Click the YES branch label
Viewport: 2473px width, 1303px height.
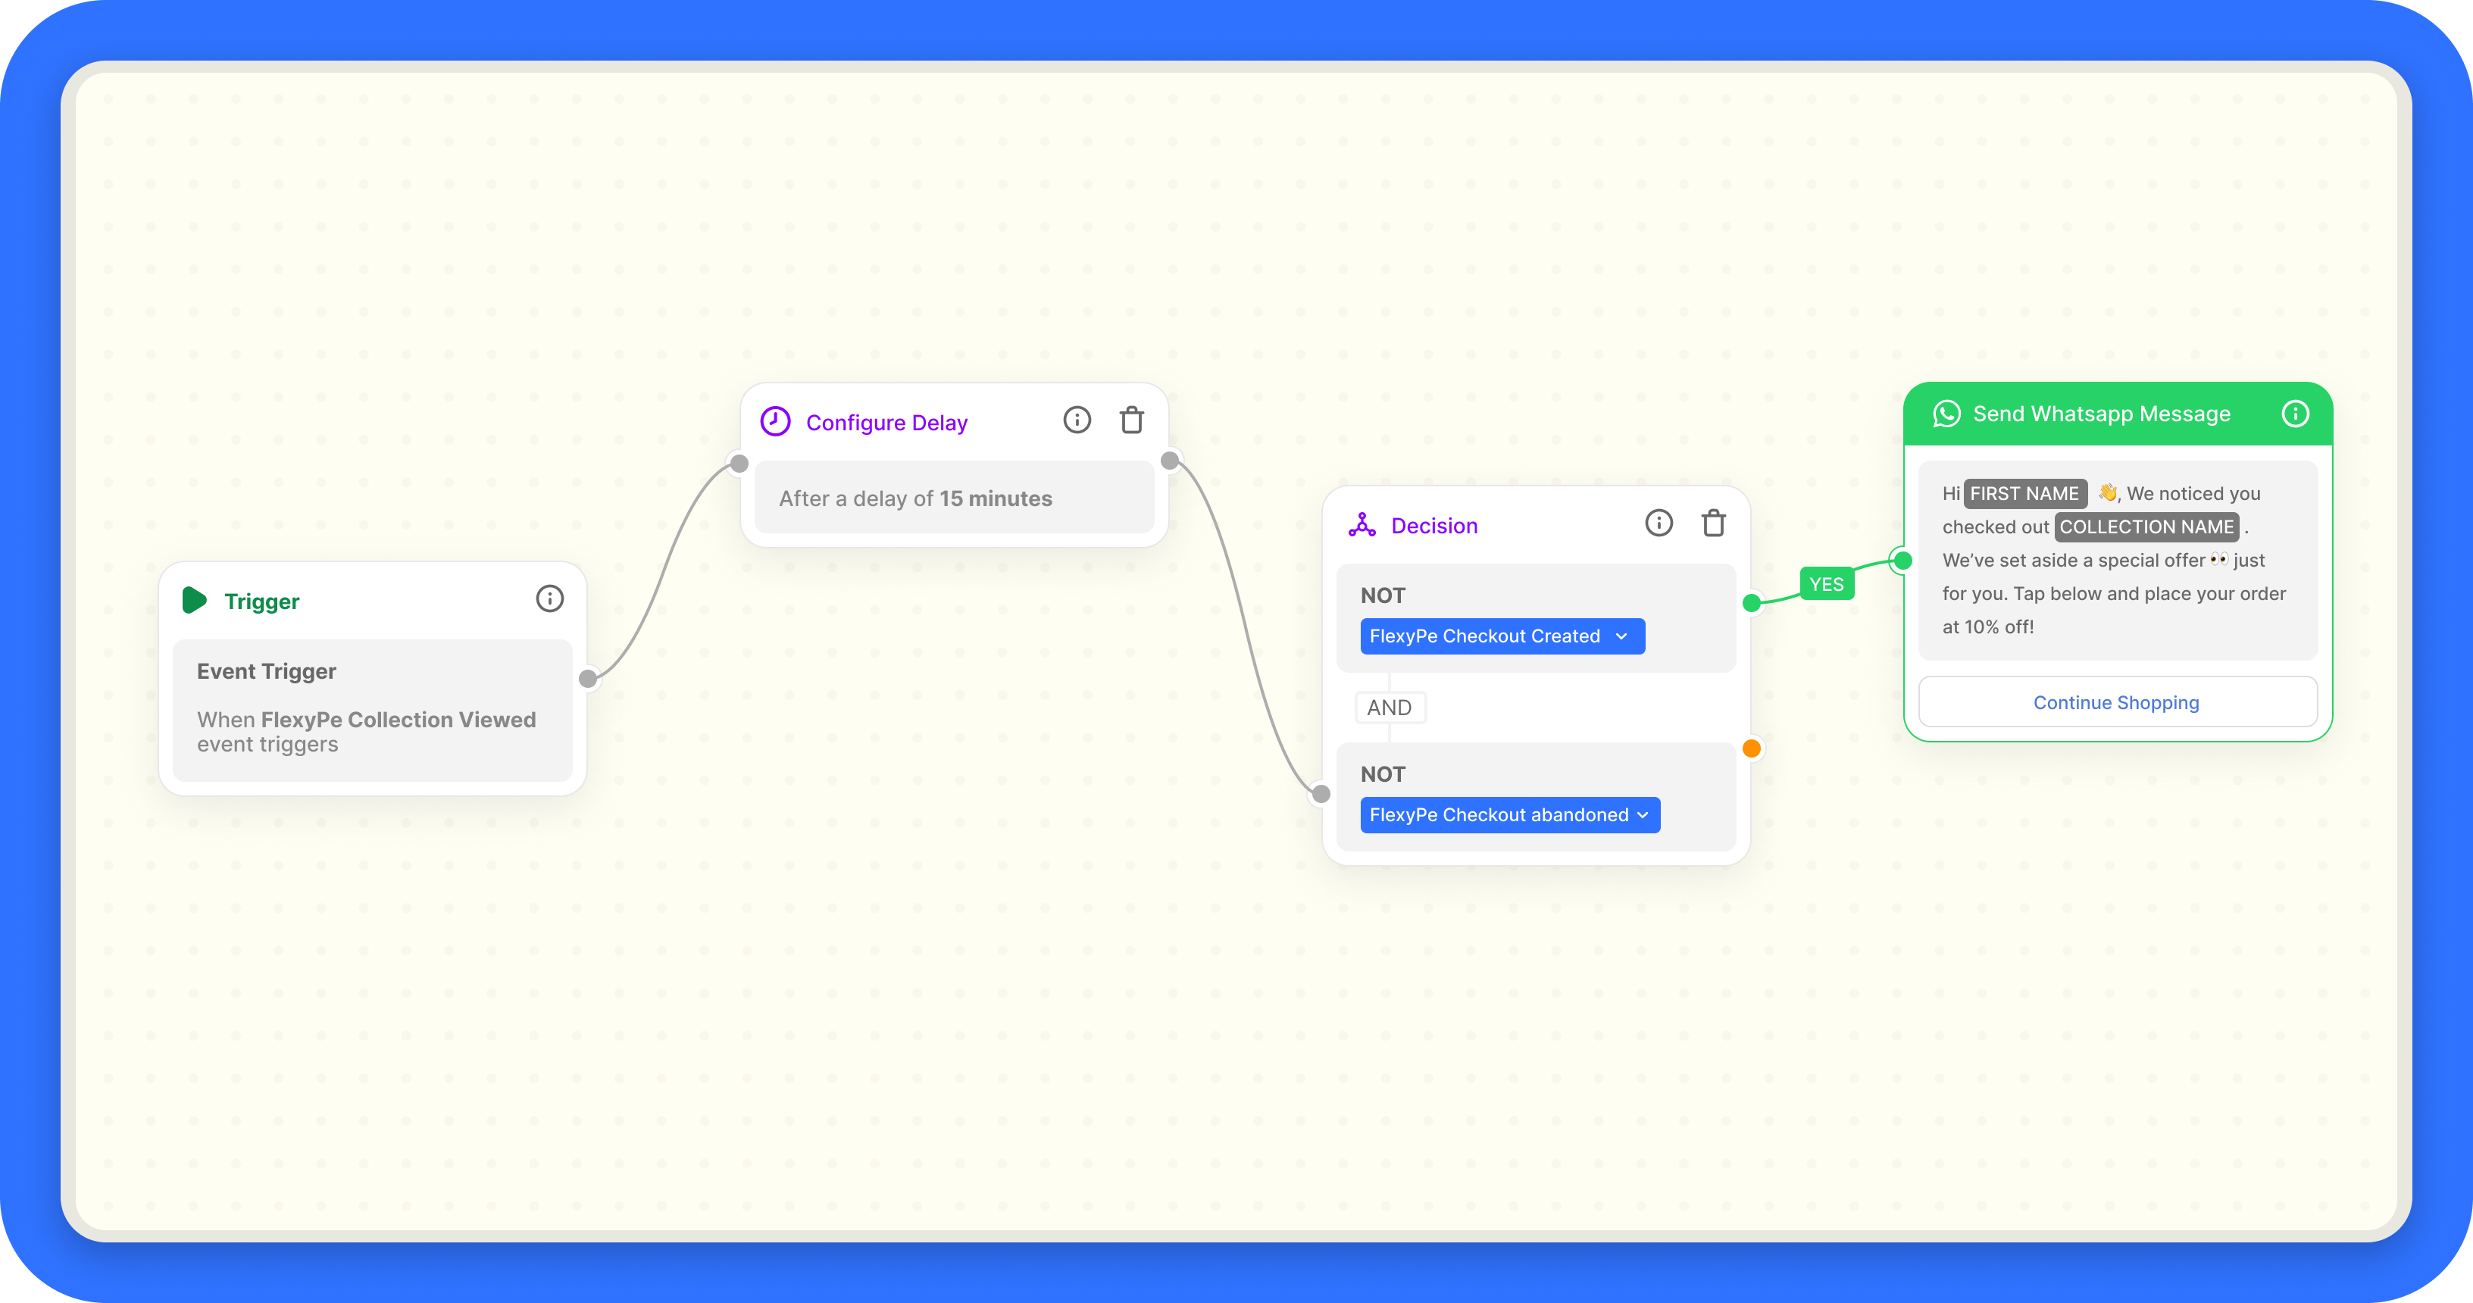coord(1826,585)
